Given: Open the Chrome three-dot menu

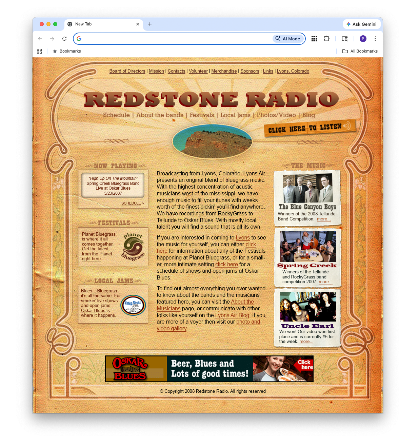Looking at the screenshot, I should click(375, 39).
